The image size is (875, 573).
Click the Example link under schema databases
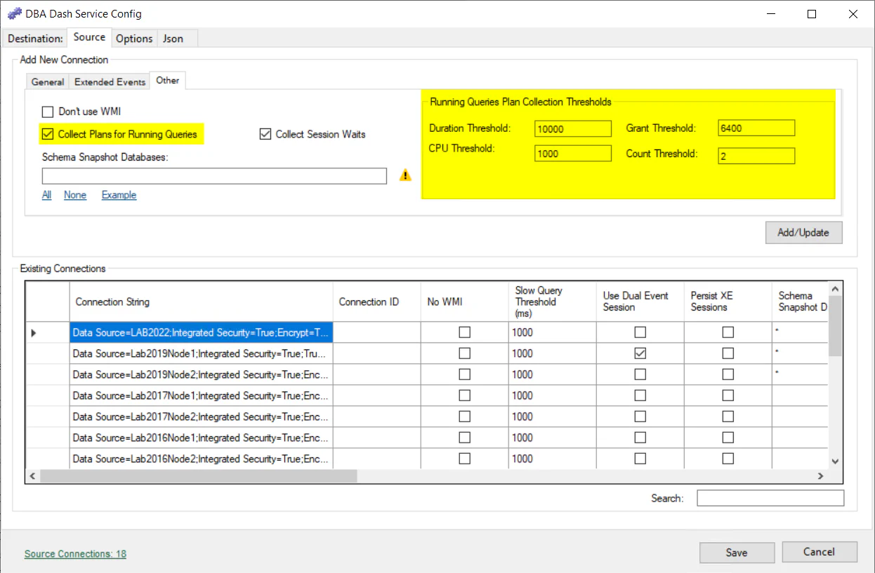coord(119,195)
